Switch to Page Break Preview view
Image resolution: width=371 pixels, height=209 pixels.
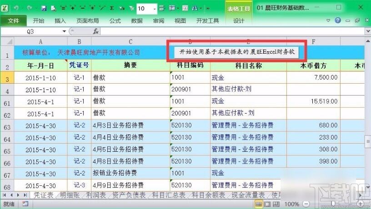276,204
